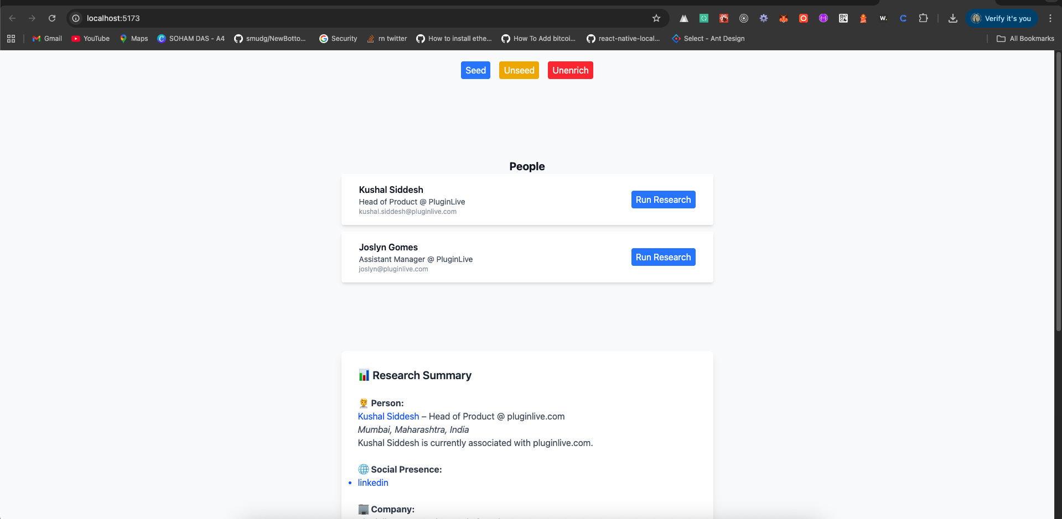Open the white triangle extension icon
Screen dimensions: 1062x519
coord(684,18)
